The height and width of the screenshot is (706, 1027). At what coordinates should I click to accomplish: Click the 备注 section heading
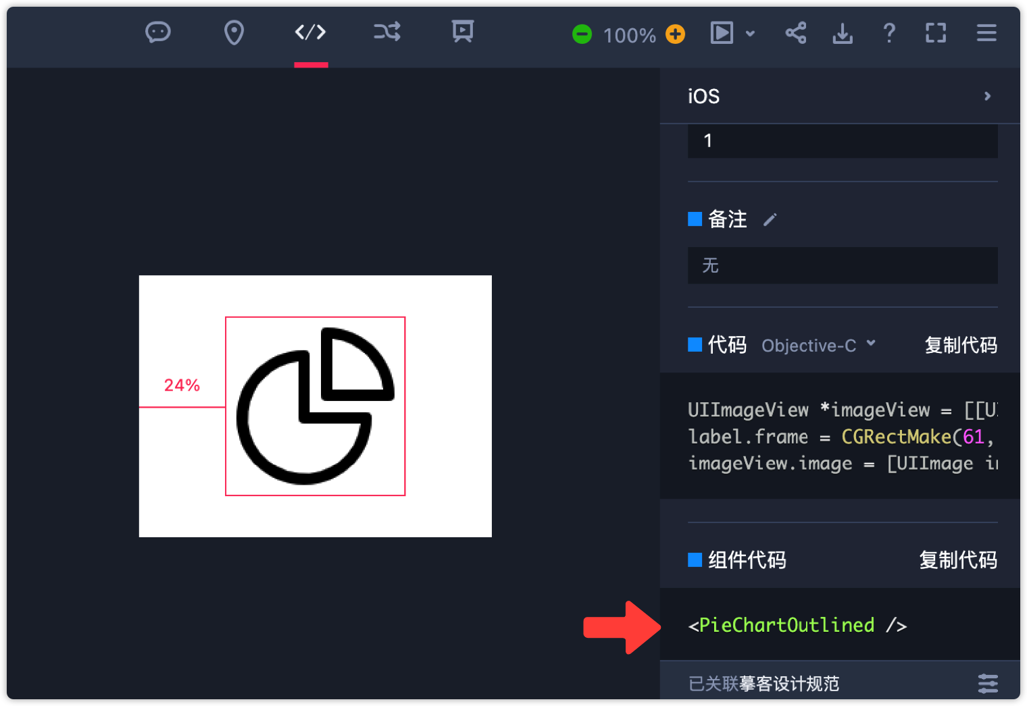coord(728,219)
